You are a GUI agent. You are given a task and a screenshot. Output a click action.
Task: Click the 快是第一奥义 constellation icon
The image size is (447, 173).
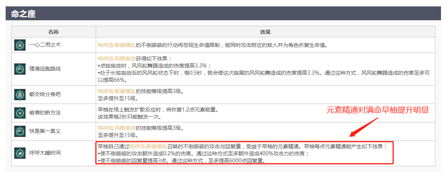[x=20, y=131]
